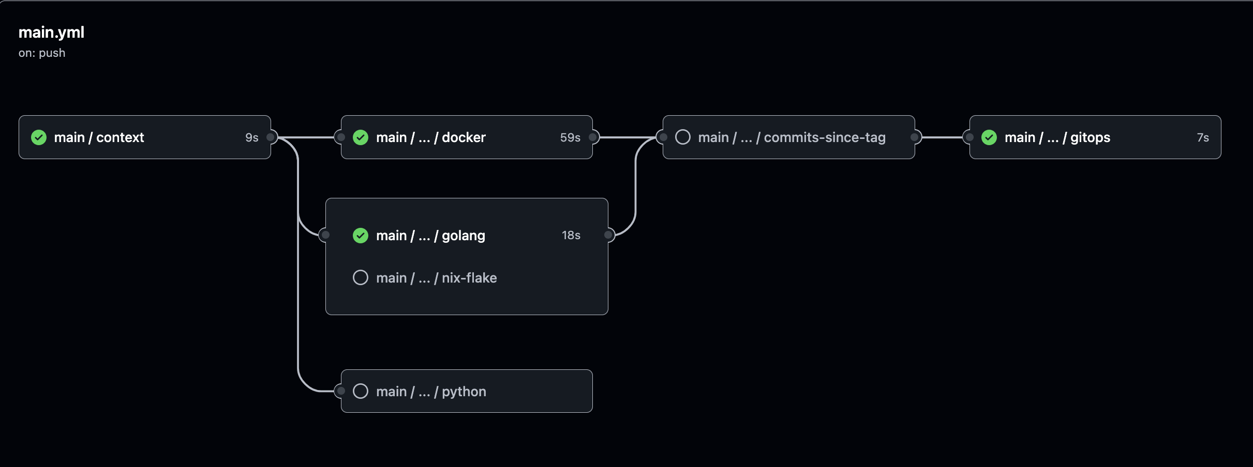Click the output dot right of the golang group
Image resolution: width=1253 pixels, height=467 pixels.
[x=609, y=235]
